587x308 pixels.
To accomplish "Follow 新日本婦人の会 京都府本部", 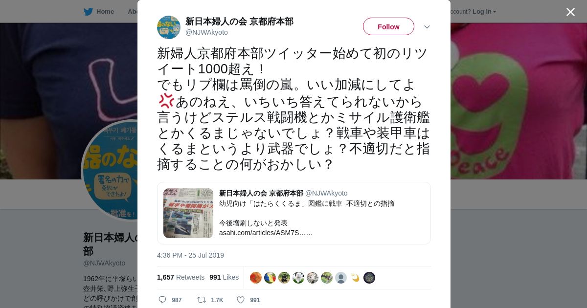I will 388,26.
